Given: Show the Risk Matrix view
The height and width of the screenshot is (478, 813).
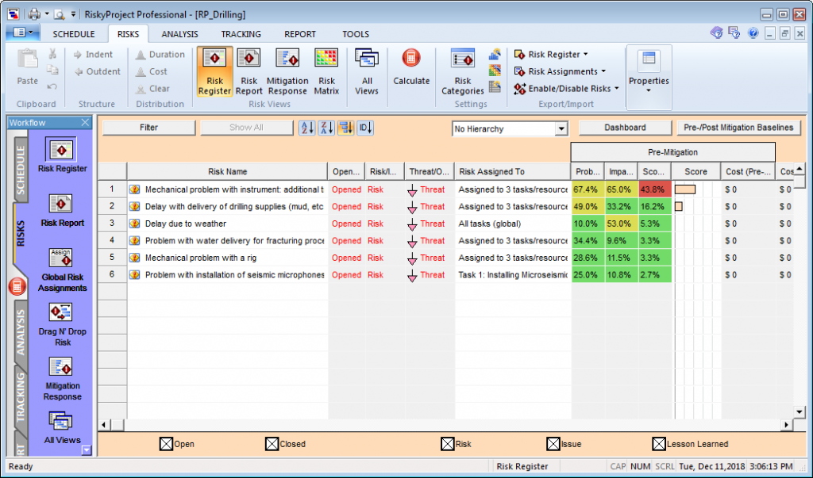Looking at the screenshot, I should tap(326, 71).
